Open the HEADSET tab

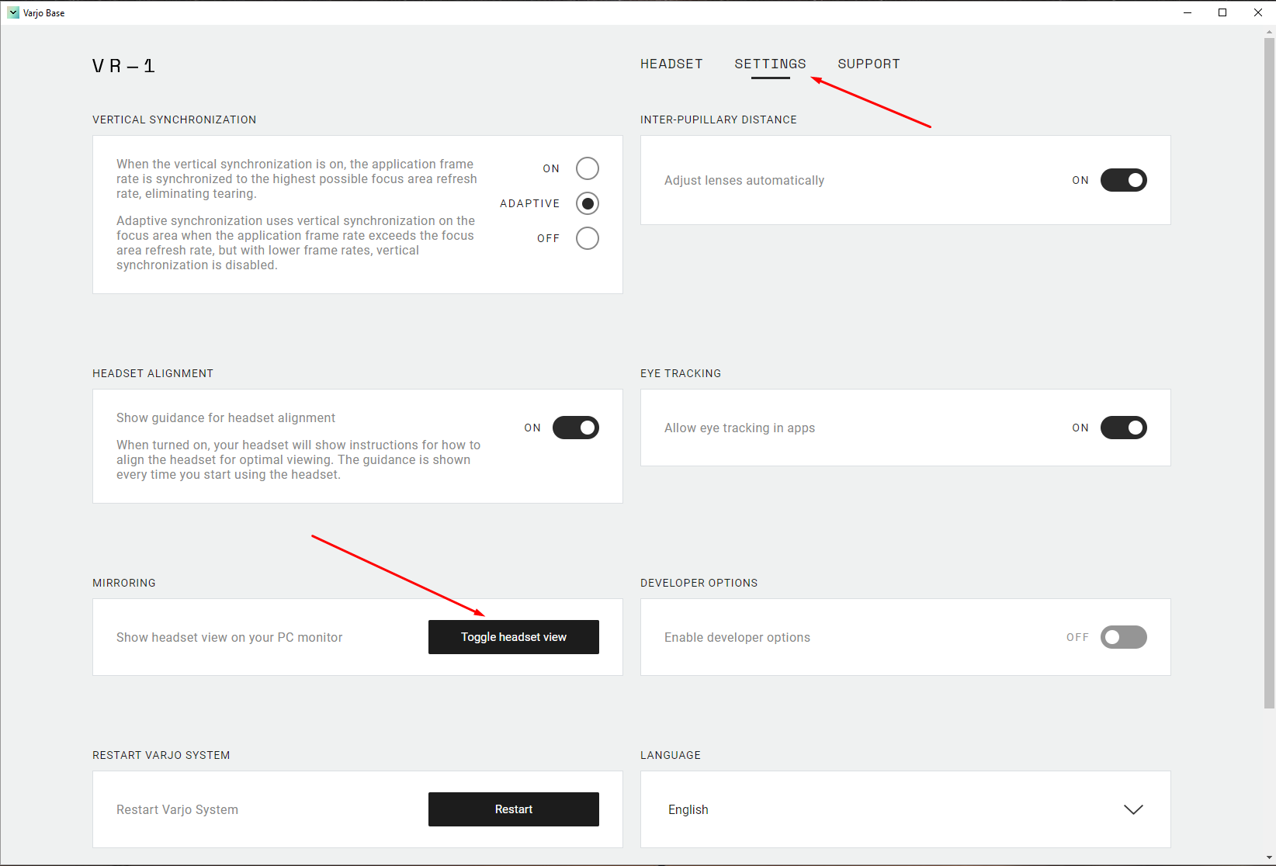(671, 64)
